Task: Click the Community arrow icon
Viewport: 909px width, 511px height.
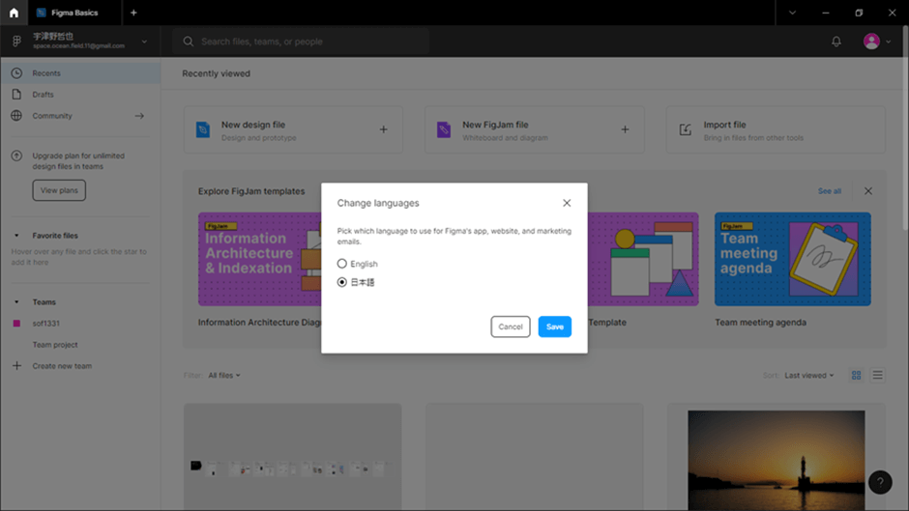Action: click(x=139, y=115)
